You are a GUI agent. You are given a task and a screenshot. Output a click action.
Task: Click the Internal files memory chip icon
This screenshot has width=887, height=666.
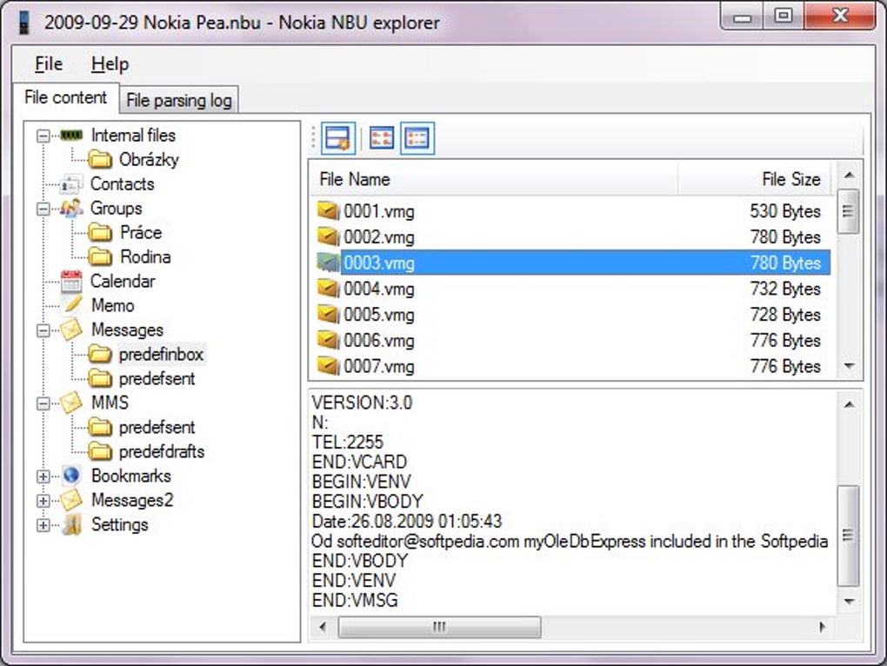[x=72, y=135]
